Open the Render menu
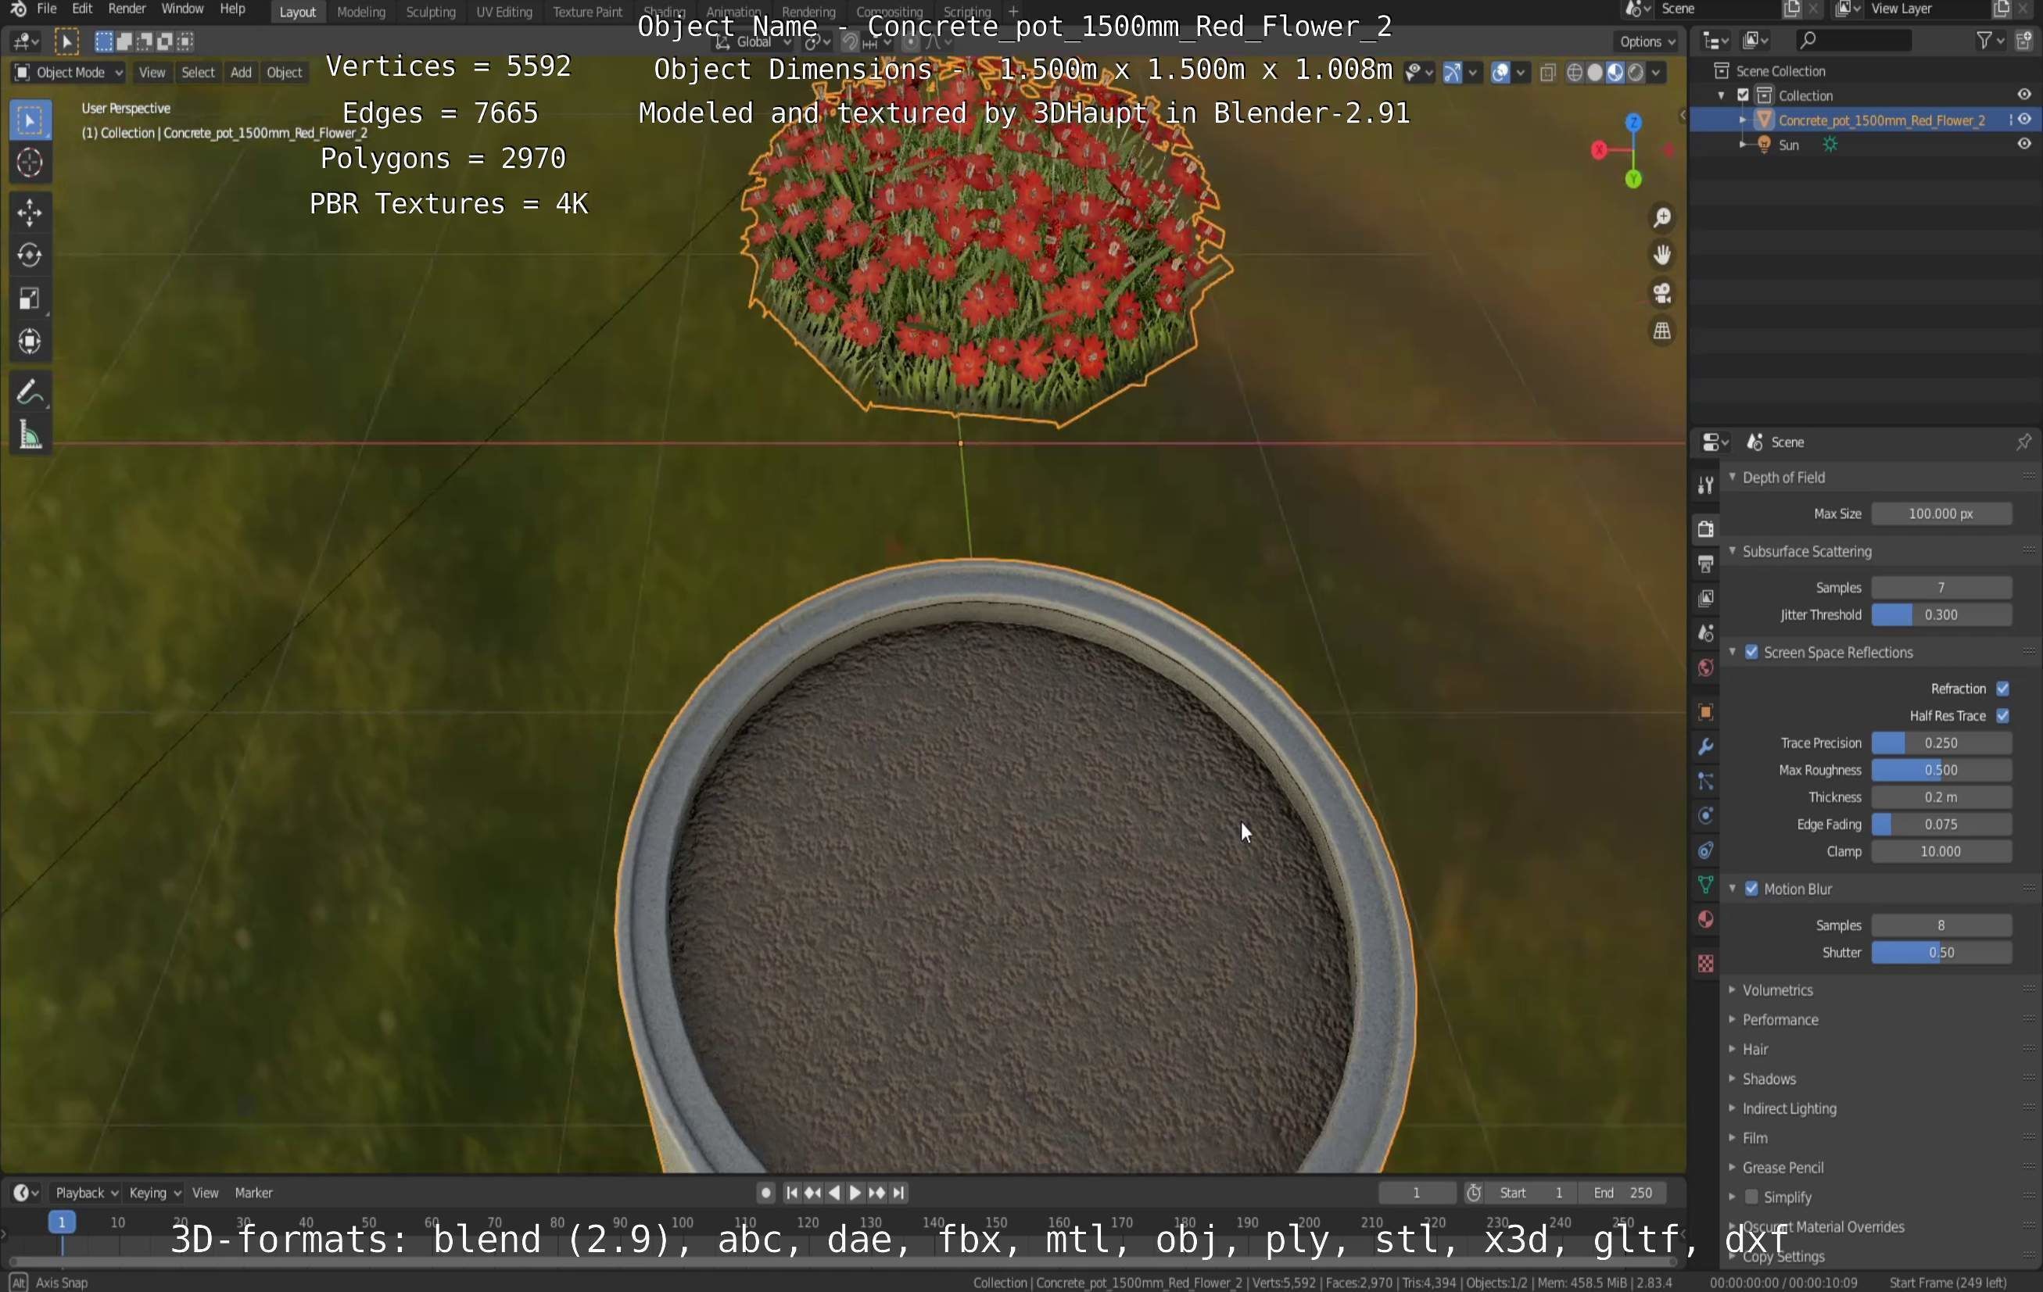The image size is (2043, 1292). (x=127, y=9)
